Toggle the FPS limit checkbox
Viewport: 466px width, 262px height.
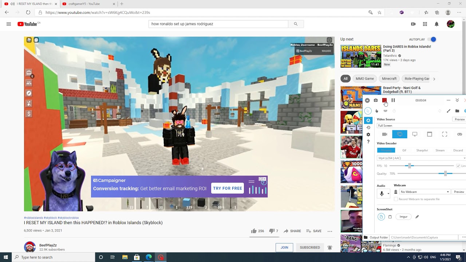(458, 166)
